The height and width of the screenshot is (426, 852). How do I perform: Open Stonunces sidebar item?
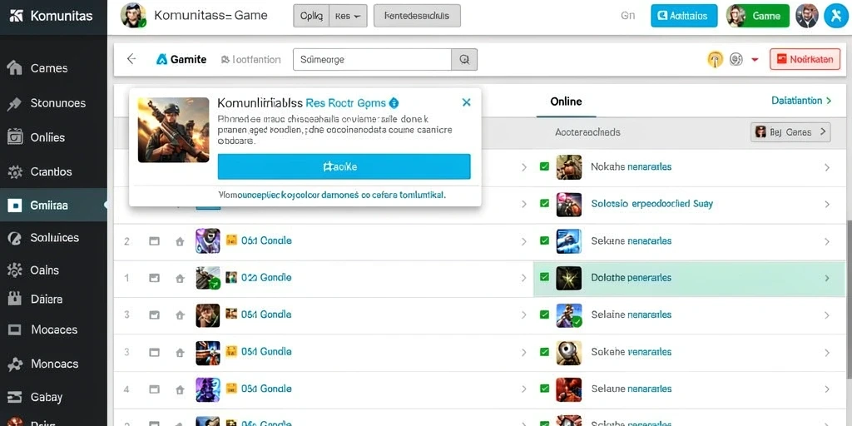pyautogui.click(x=53, y=102)
